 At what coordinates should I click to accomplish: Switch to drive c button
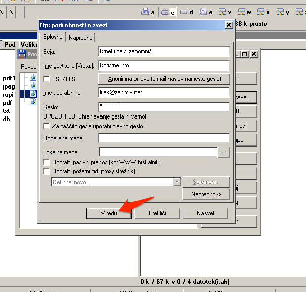pyautogui.click(x=167, y=12)
